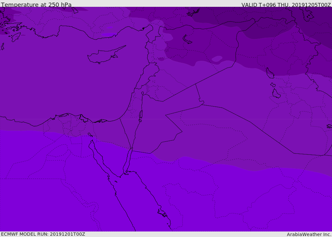Image resolution: width=332 pixels, height=237 pixels.
Task: Click the 'ECMWF MODEL RUN: 20191201T00Z' footer text
Action: 43,234
